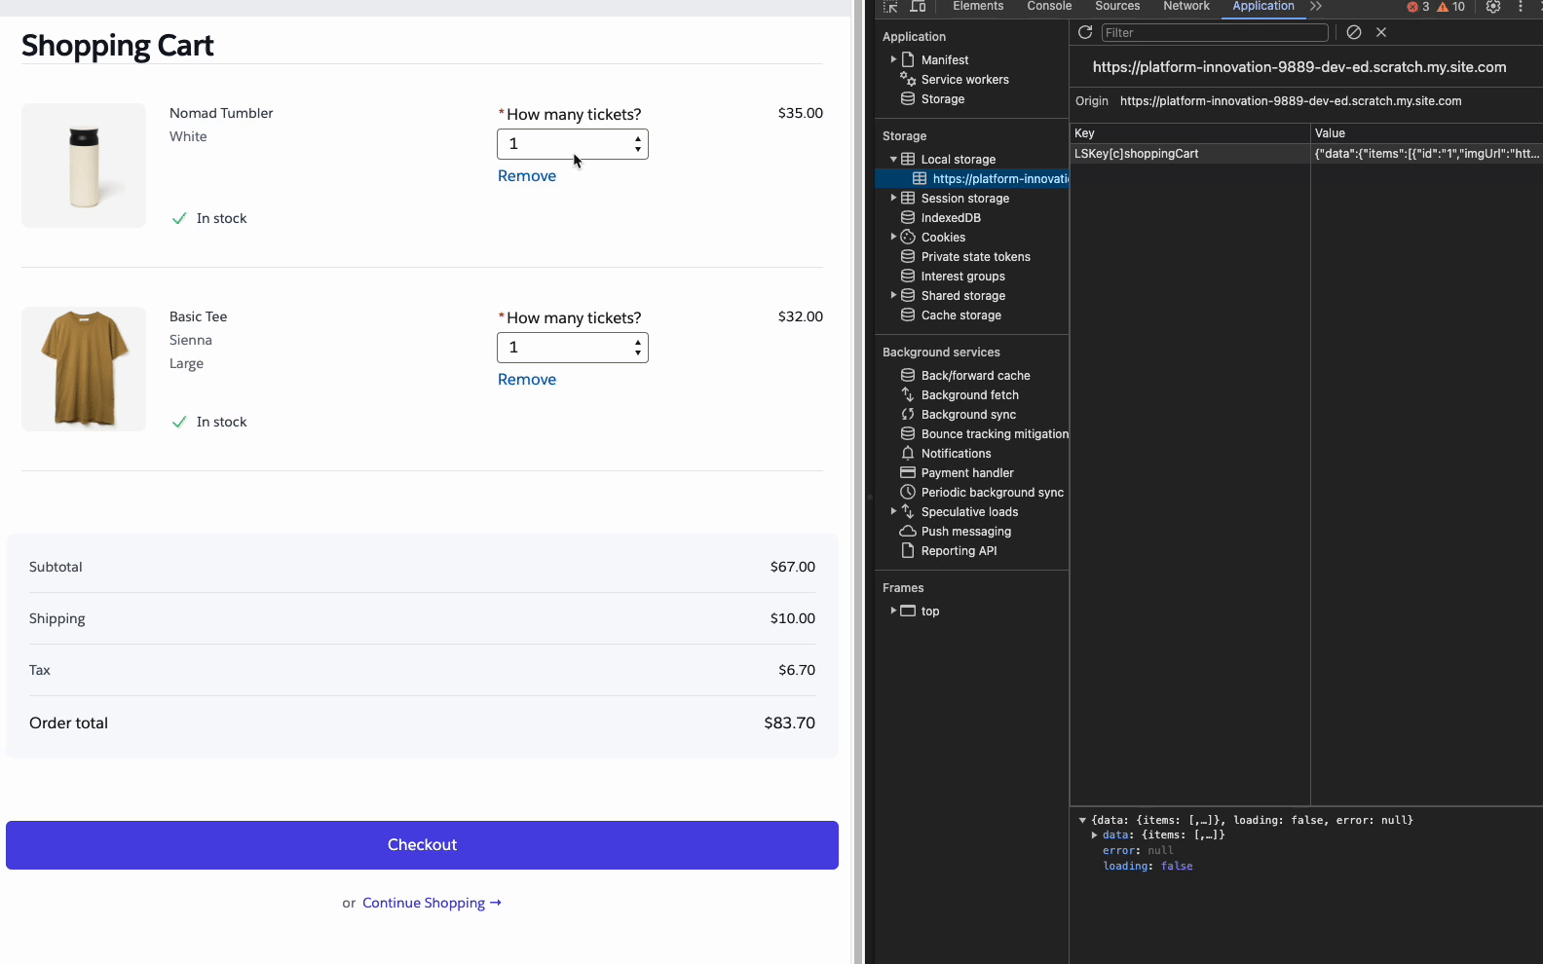This screenshot has height=964, width=1543.
Task: Switch to the Sources tab
Action: 1117,6
